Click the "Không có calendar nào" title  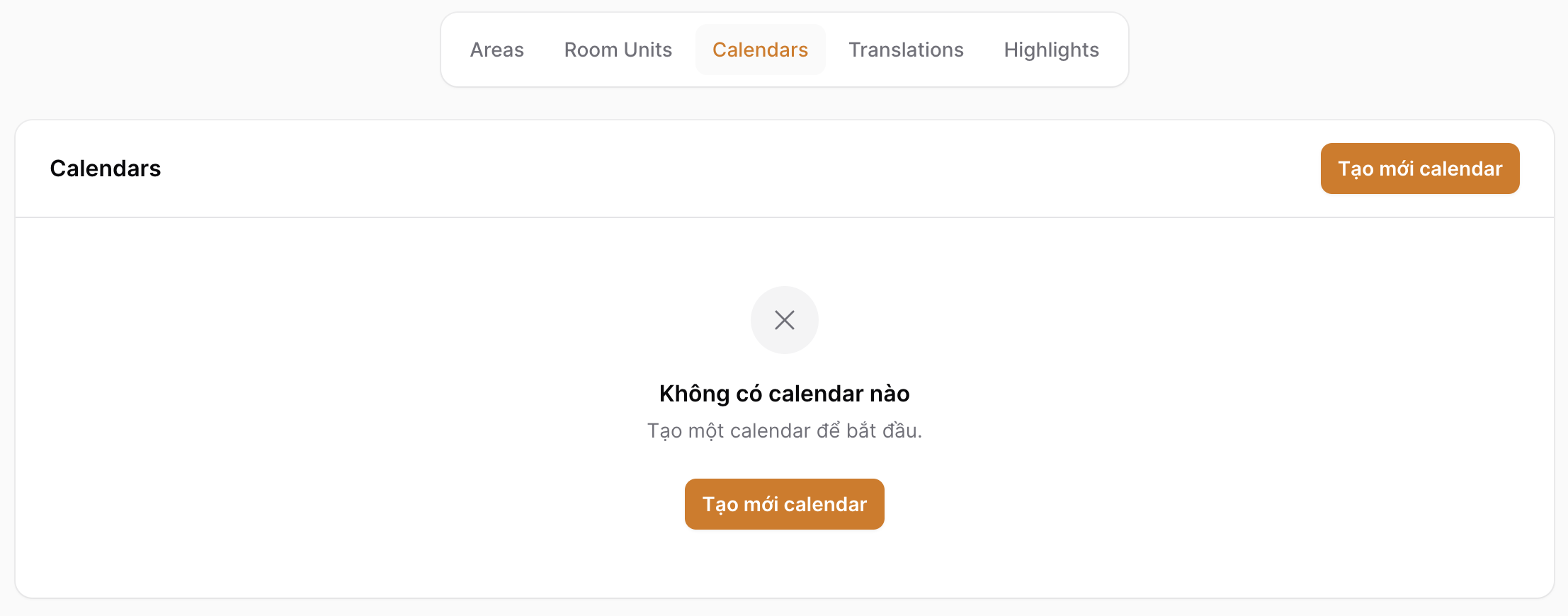(x=784, y=394)
